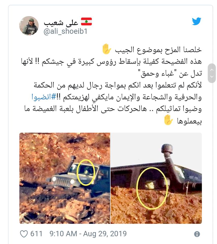Like the tweet with the heart icon
Image resolution: width=217 pixels, height=244 pixels.
(24, 234)
